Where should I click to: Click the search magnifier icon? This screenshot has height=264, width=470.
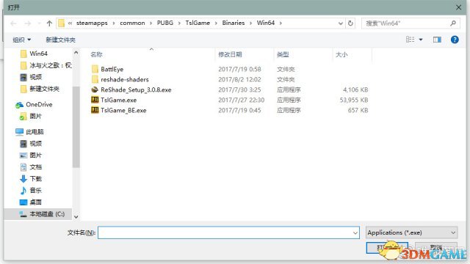453,23
